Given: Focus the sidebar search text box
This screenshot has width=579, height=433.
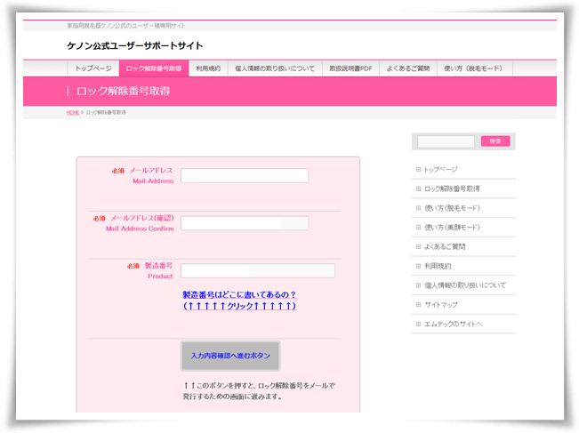Looking at the screenshot, I should click(446, 141).
